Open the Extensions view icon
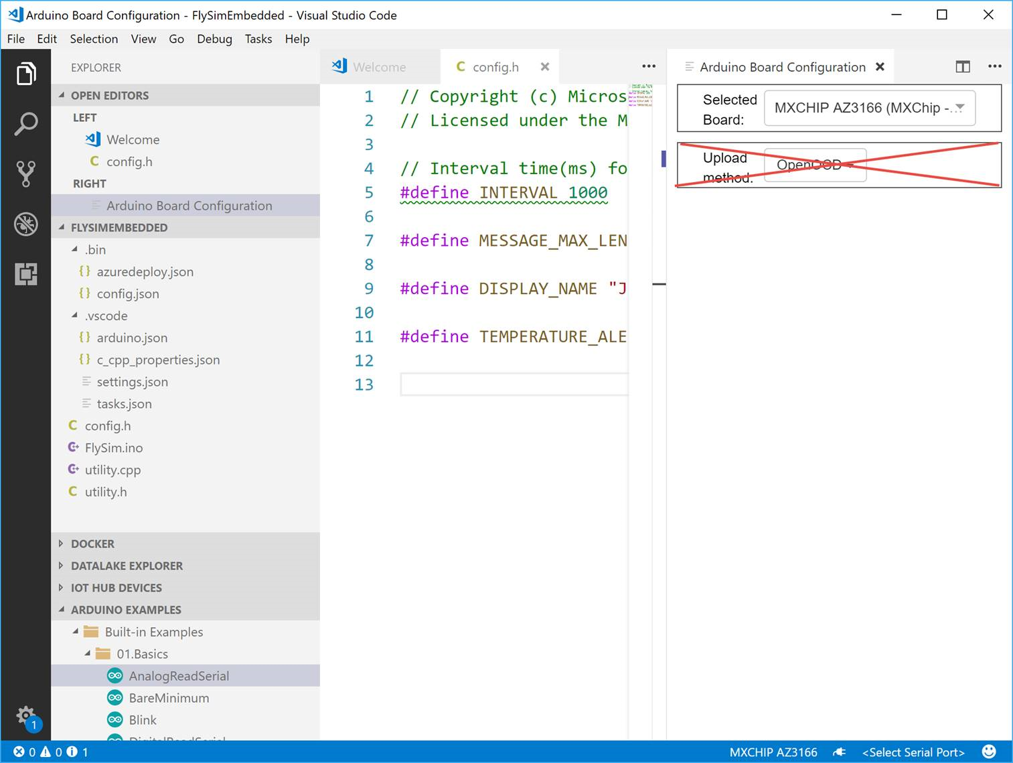This screenshot has width=1013, height=763. 25,274
